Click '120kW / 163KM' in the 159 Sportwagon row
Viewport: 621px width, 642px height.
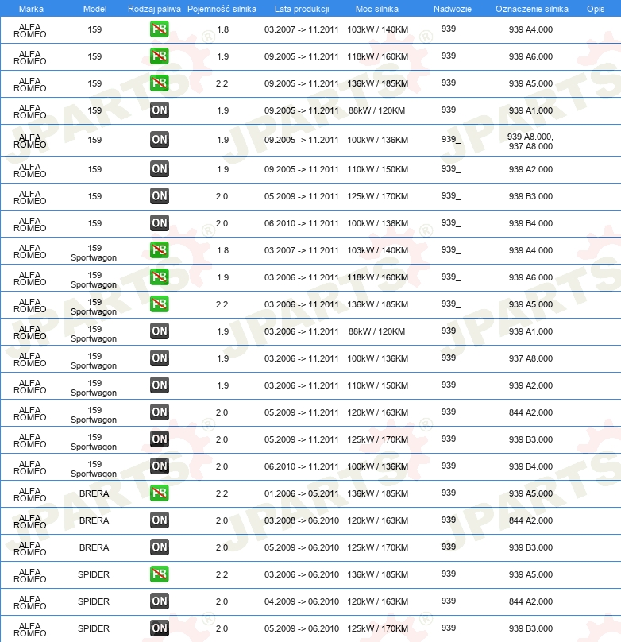click(377, 412)
